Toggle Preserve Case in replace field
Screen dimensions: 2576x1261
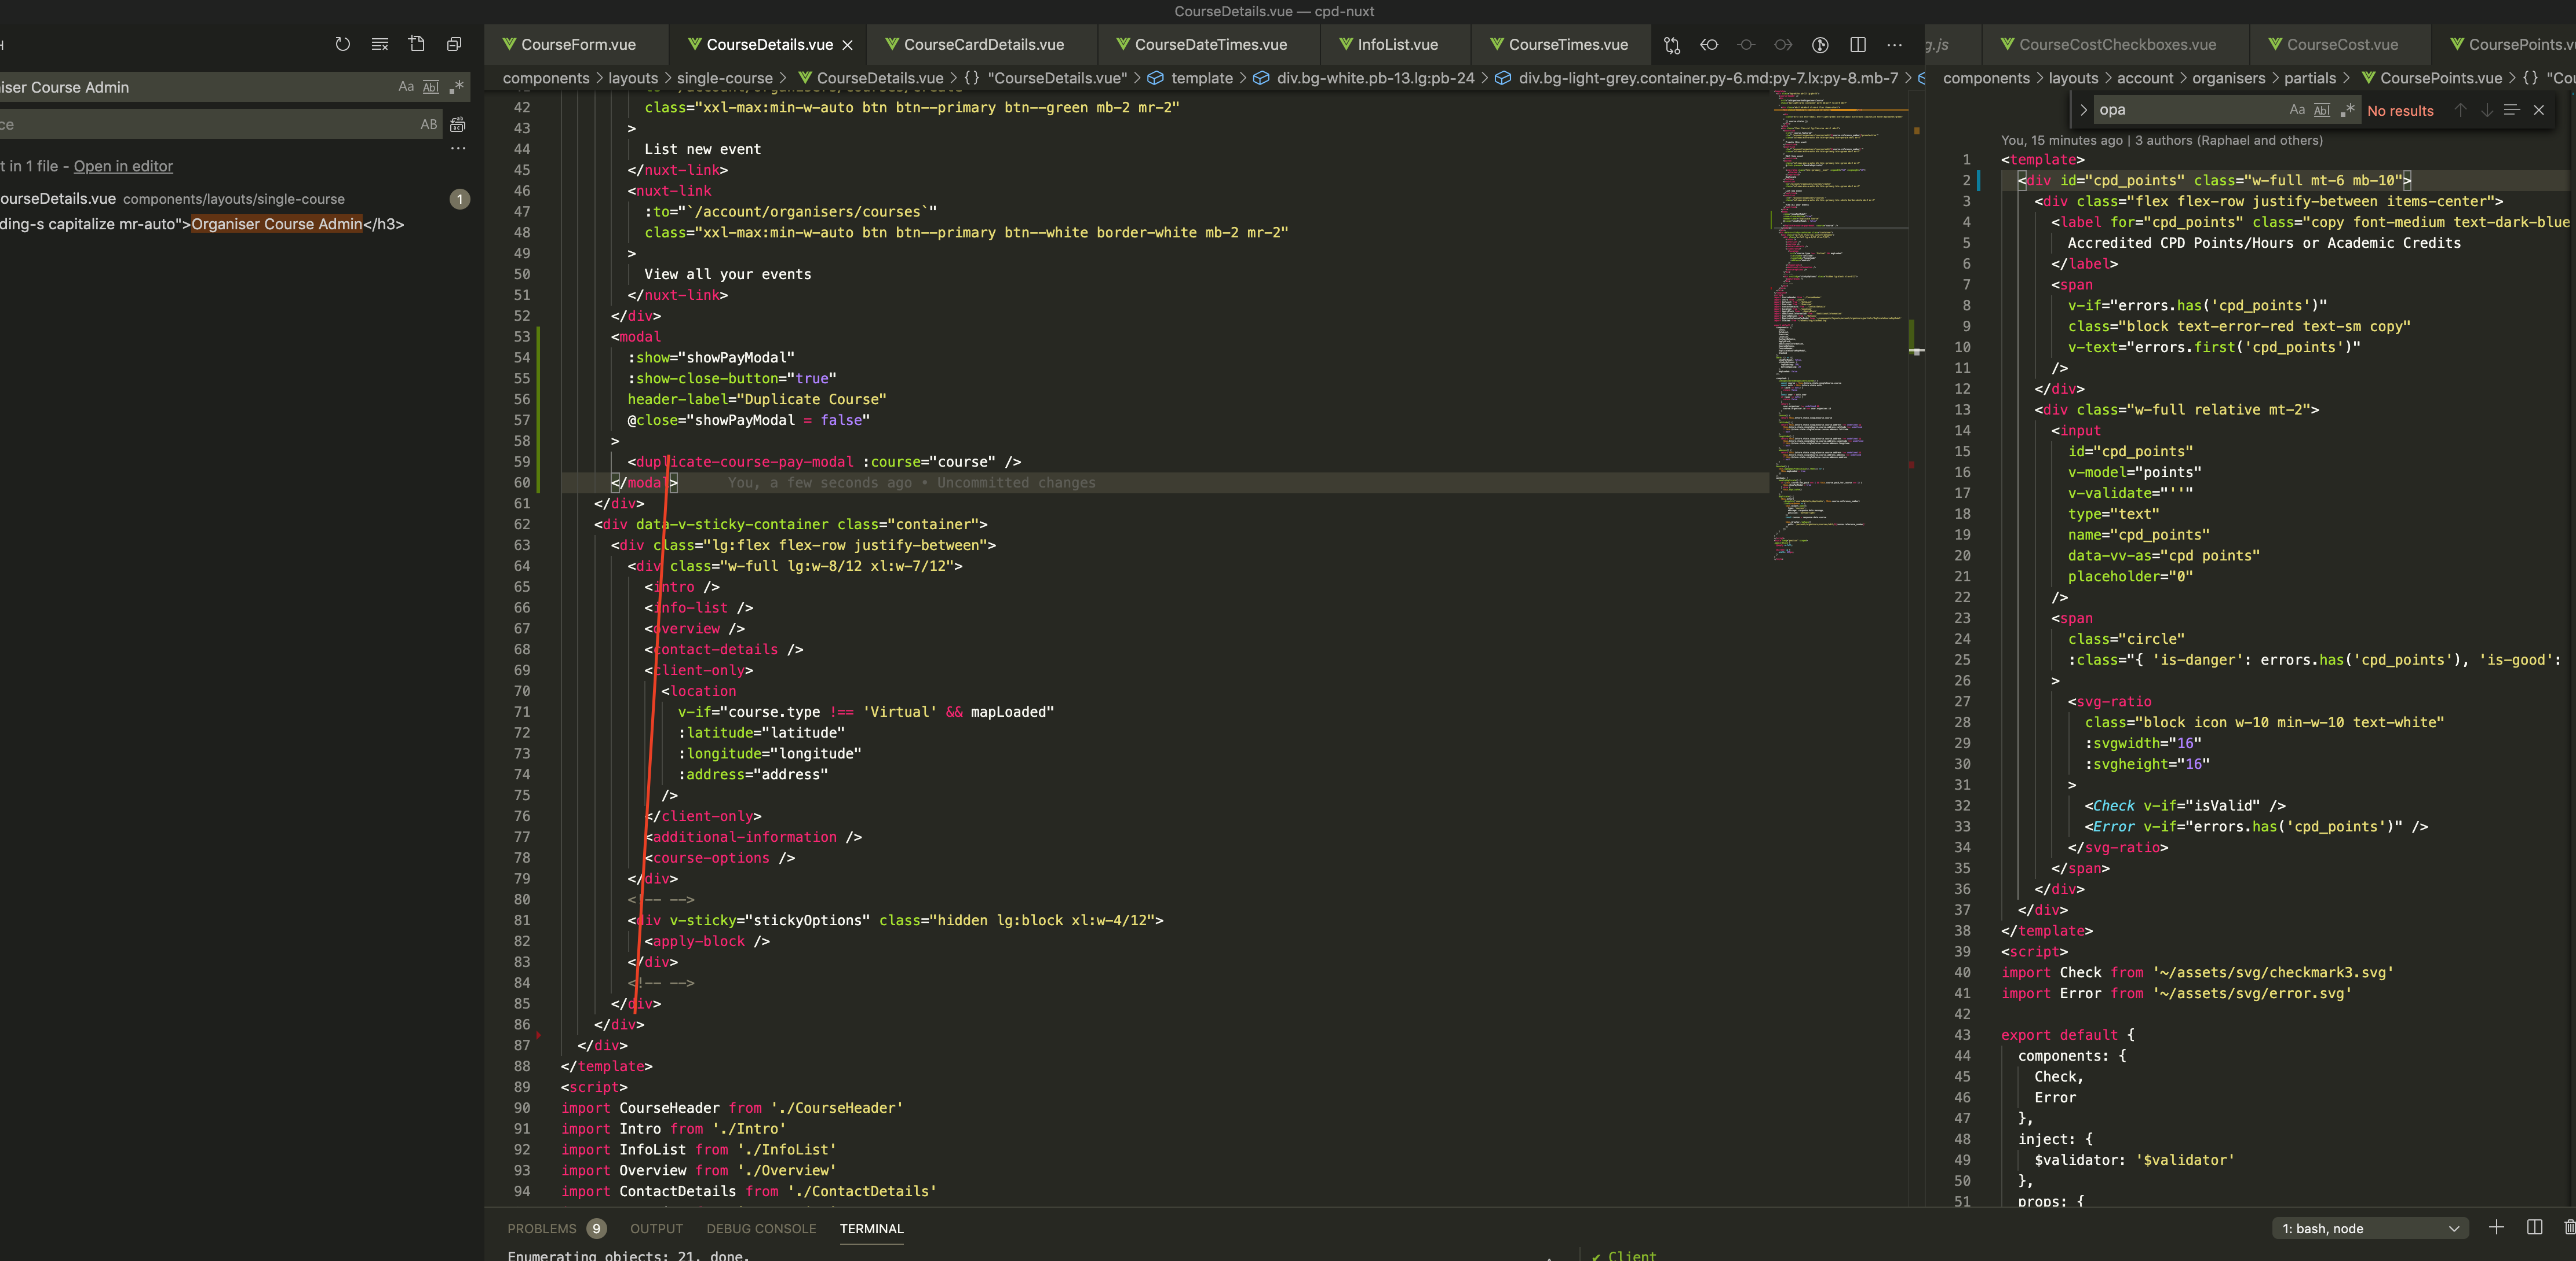pos(429,125)
